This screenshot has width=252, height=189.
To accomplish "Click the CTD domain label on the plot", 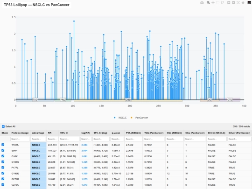I will (x=230, y=100).
